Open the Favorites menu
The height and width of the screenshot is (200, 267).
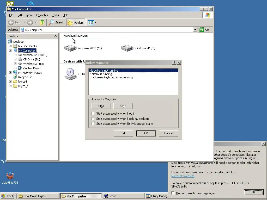click(x=42, y=15)
